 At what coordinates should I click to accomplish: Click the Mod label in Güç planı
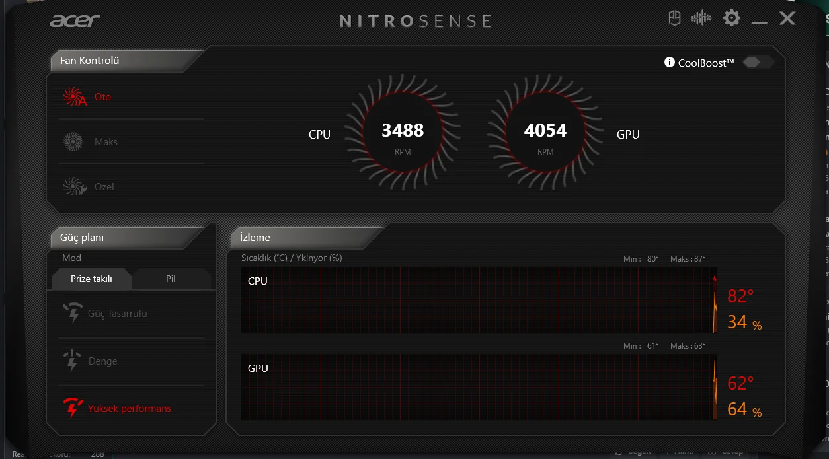[71, 258]
